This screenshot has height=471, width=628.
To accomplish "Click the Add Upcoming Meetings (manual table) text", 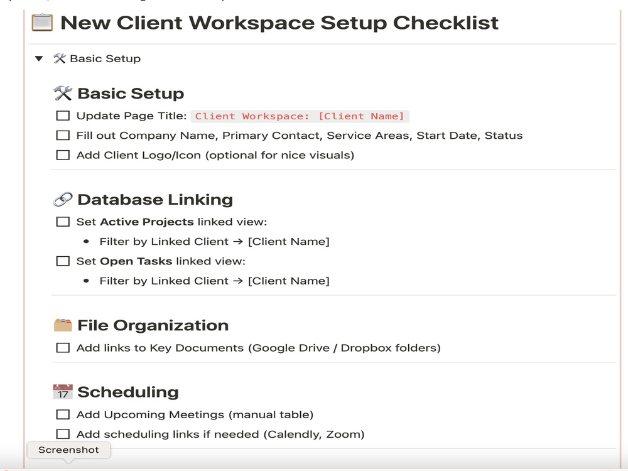I will click(195, 414).
